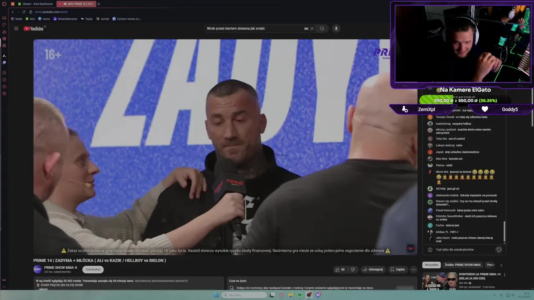The height and width of the screenshot is (300, 534).
Task: Open the options menu on the Konferencja video
Action: [504, 275]
